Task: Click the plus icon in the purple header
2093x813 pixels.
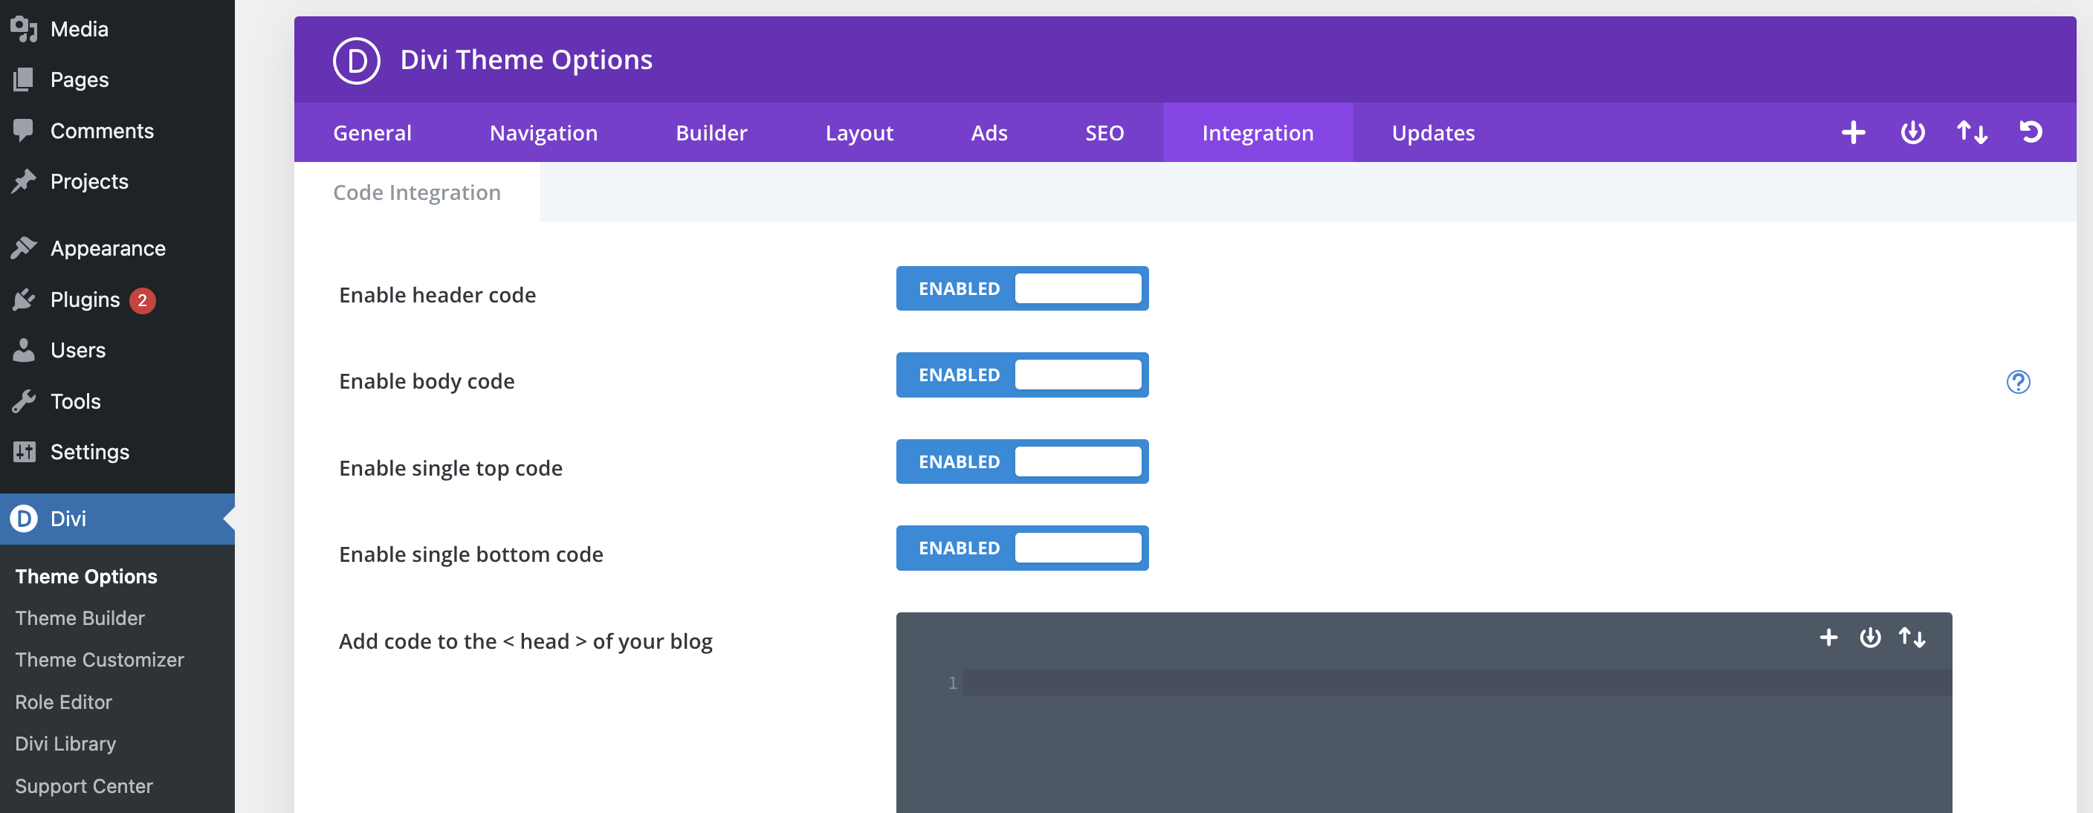Action: [x=1852, y=132]
